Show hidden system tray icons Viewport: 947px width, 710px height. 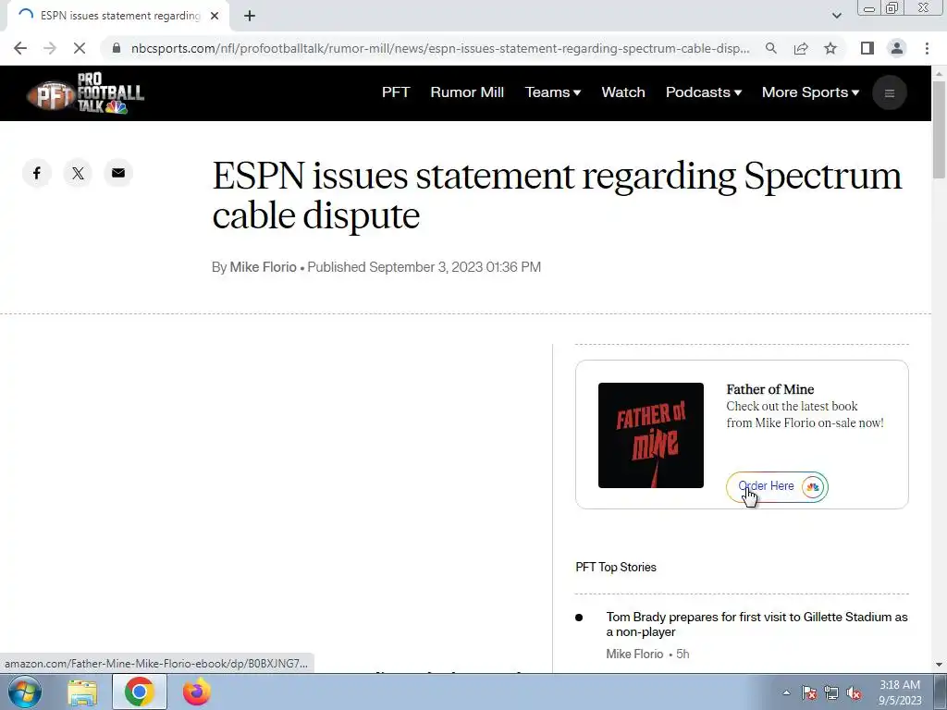pyautogui.click(x=786, y=692)
